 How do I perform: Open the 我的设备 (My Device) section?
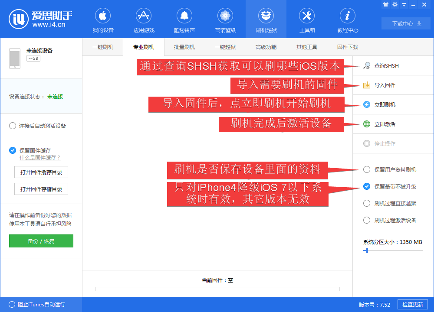pyautogui.click(x=103, y=20)
